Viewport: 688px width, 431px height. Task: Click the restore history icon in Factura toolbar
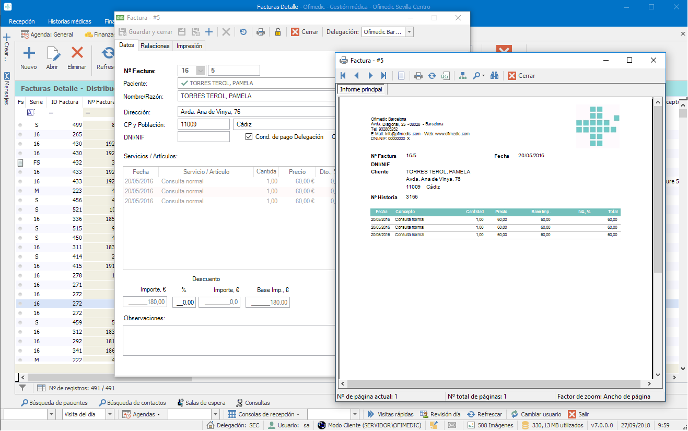coord(243,32)
